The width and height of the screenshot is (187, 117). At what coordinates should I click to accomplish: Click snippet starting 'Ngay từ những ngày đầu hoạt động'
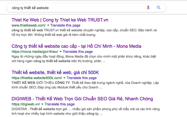click(x=84, y=59)
